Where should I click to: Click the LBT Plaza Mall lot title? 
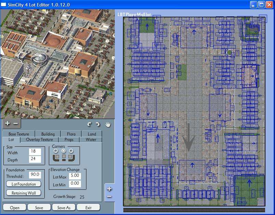click(x=134, y=14)
